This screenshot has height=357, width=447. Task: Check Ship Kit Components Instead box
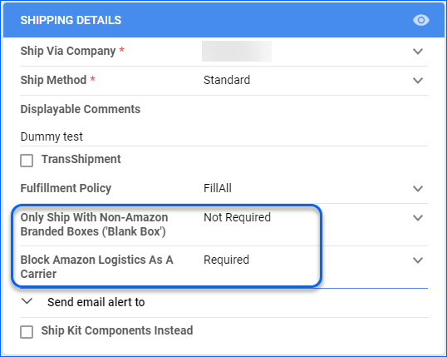click(27, 332)
